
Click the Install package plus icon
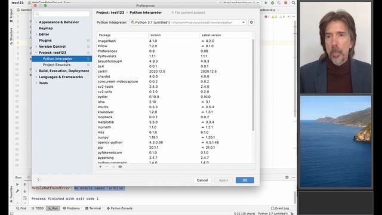[100, 167]
